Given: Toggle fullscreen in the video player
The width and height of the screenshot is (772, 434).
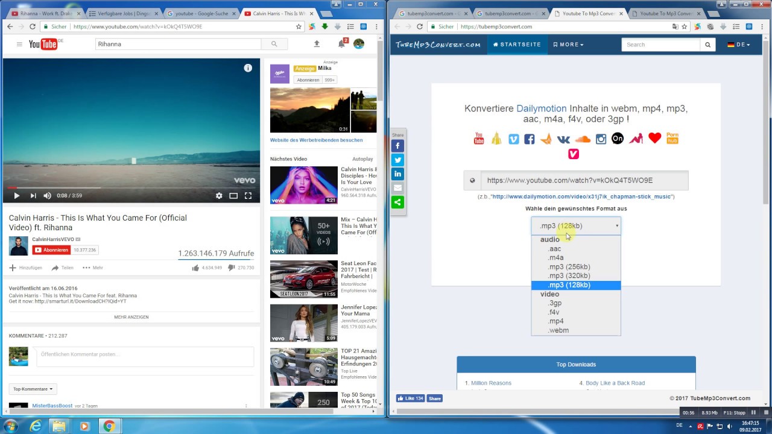Looking at the screenshot, I should point(248,195).
